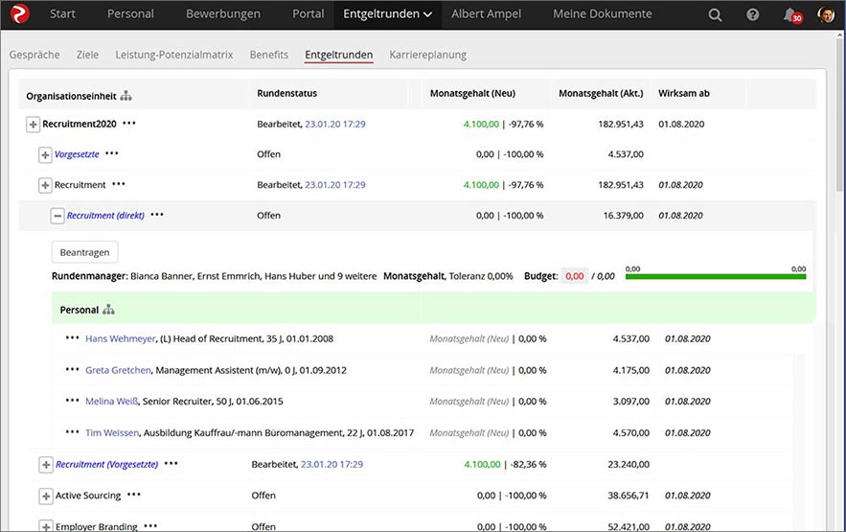The height and width of the screenshot is (532, 846).
Task: Switch to the Leistung-Potenzialmatrix tab
Action: [174, 55]
